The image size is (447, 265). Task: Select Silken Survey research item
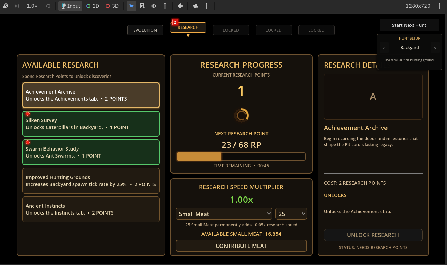click(91, 124)
